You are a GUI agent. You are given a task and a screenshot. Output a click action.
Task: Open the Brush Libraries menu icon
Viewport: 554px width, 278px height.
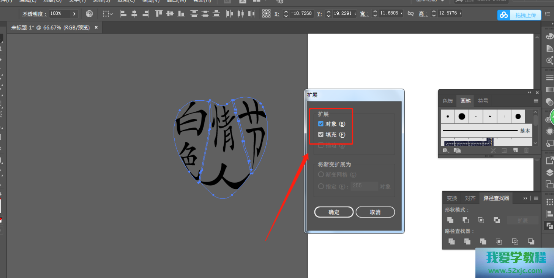click(446, 151)
